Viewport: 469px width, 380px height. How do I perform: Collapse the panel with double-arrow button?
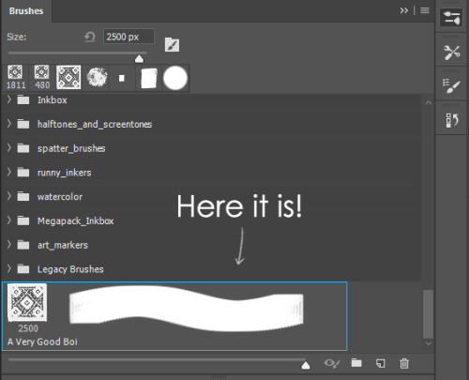(x=404, y=10)
